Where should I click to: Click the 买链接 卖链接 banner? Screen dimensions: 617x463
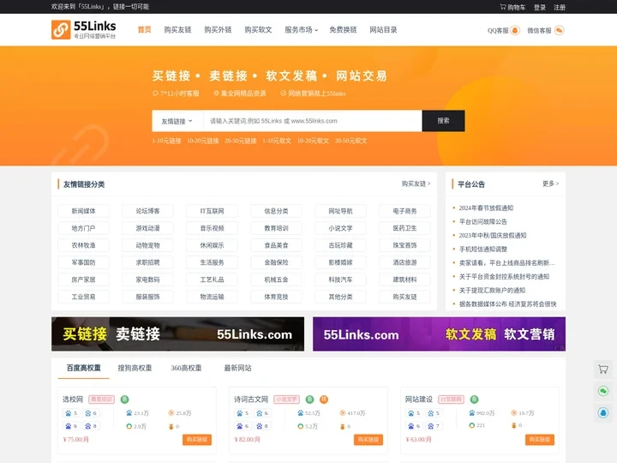click(x=177, y=334)
